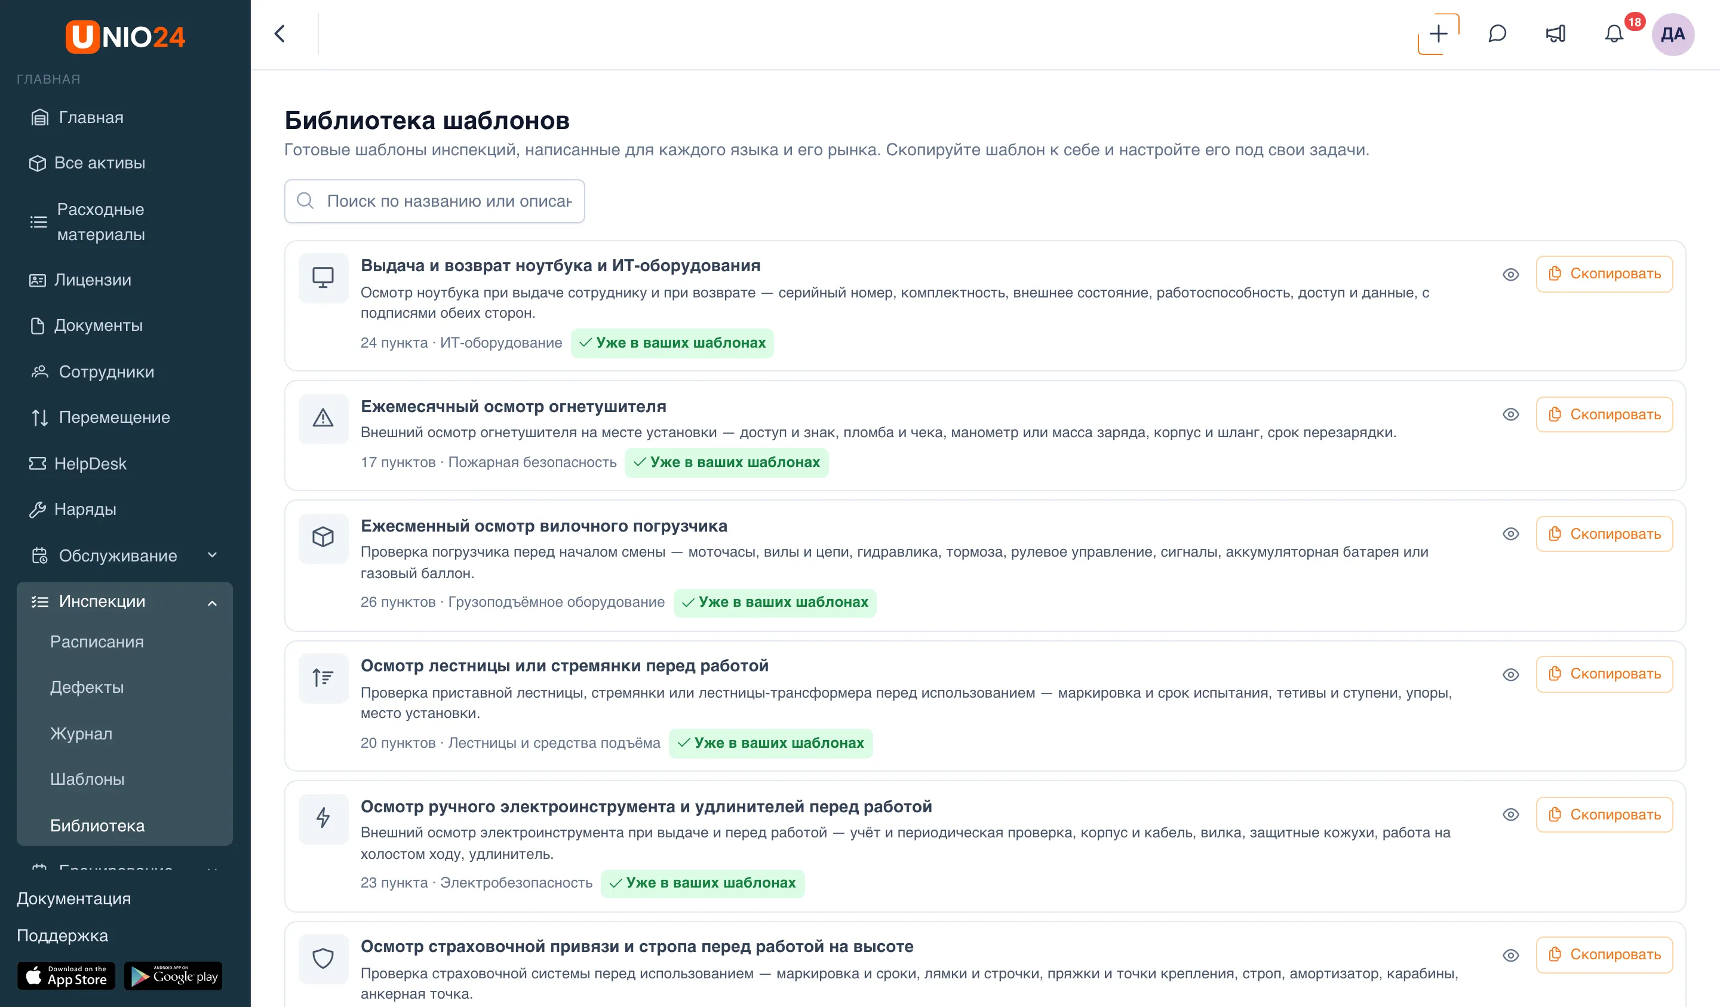Click the UNIO24 logo
Image resolution: width=1720 pixels, height=1007 pixels.
click(125, 36)
